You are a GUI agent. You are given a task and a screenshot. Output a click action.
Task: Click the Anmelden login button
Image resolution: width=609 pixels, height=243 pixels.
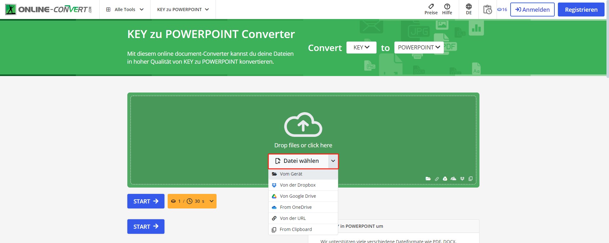tap(532, 10)
